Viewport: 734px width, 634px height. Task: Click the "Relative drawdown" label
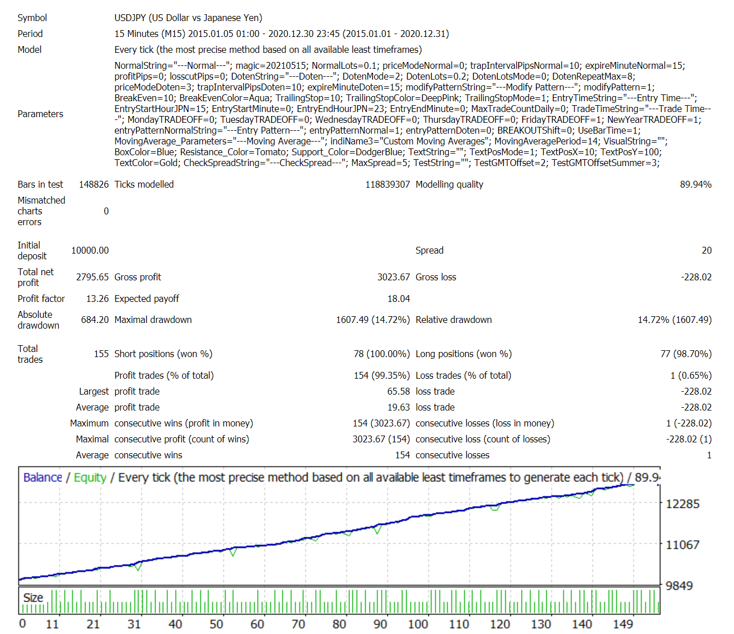point(454,320)
